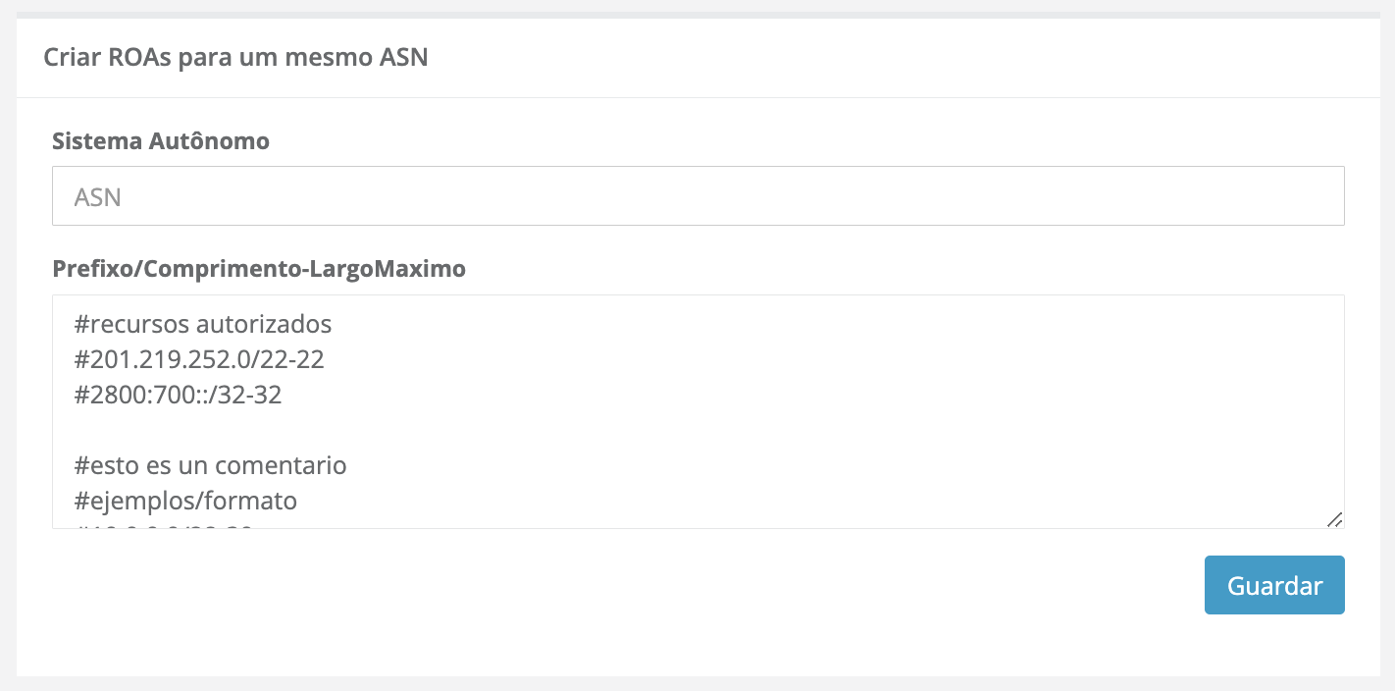Click the word 'comentario' in the textarea

280,465
